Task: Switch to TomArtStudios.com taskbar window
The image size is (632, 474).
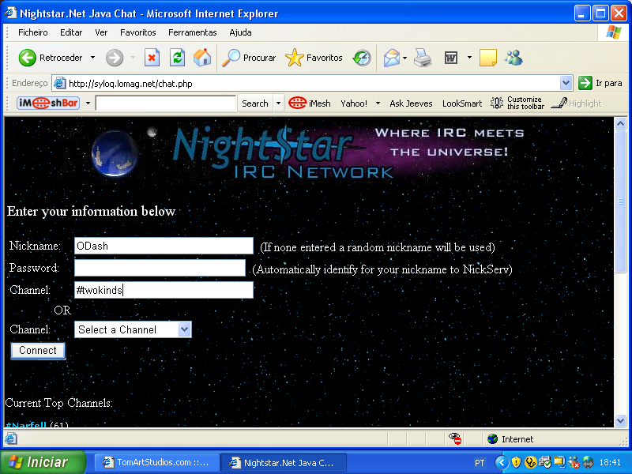Action: (156, 462)
